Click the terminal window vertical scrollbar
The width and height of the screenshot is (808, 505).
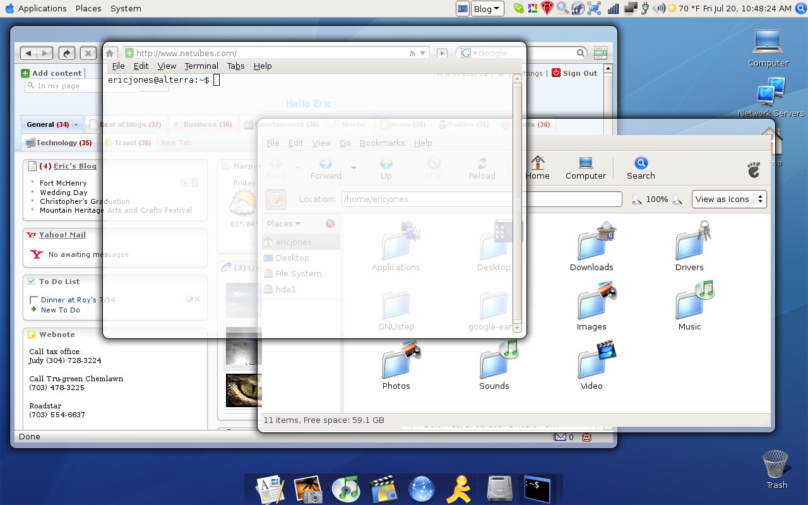[x=517, y=203]
